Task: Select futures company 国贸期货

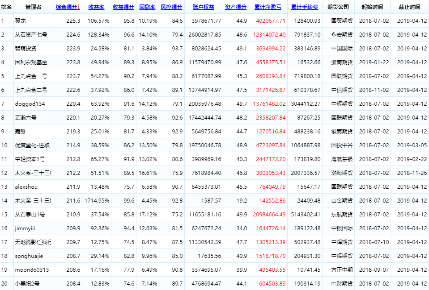Action: [342, 21]
